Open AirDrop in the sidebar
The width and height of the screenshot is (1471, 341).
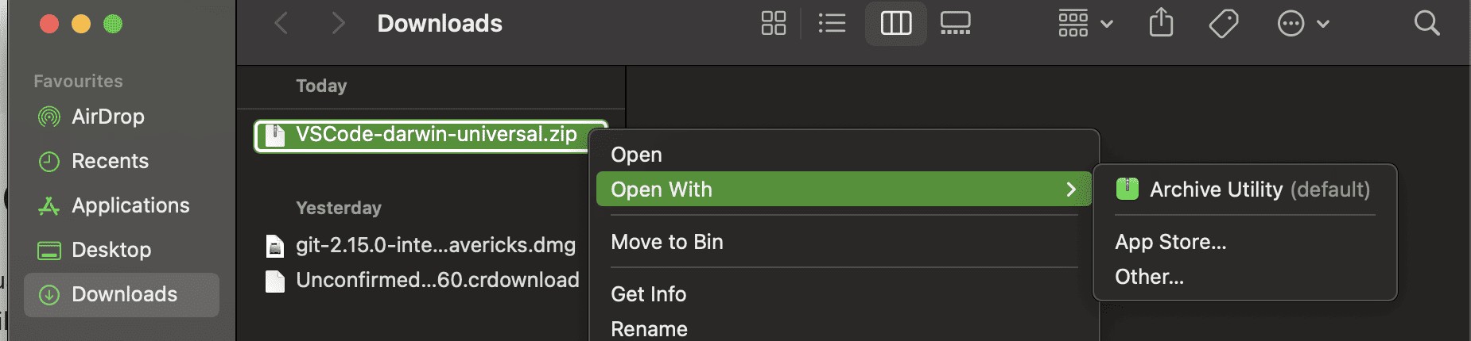tap(107, 117)
